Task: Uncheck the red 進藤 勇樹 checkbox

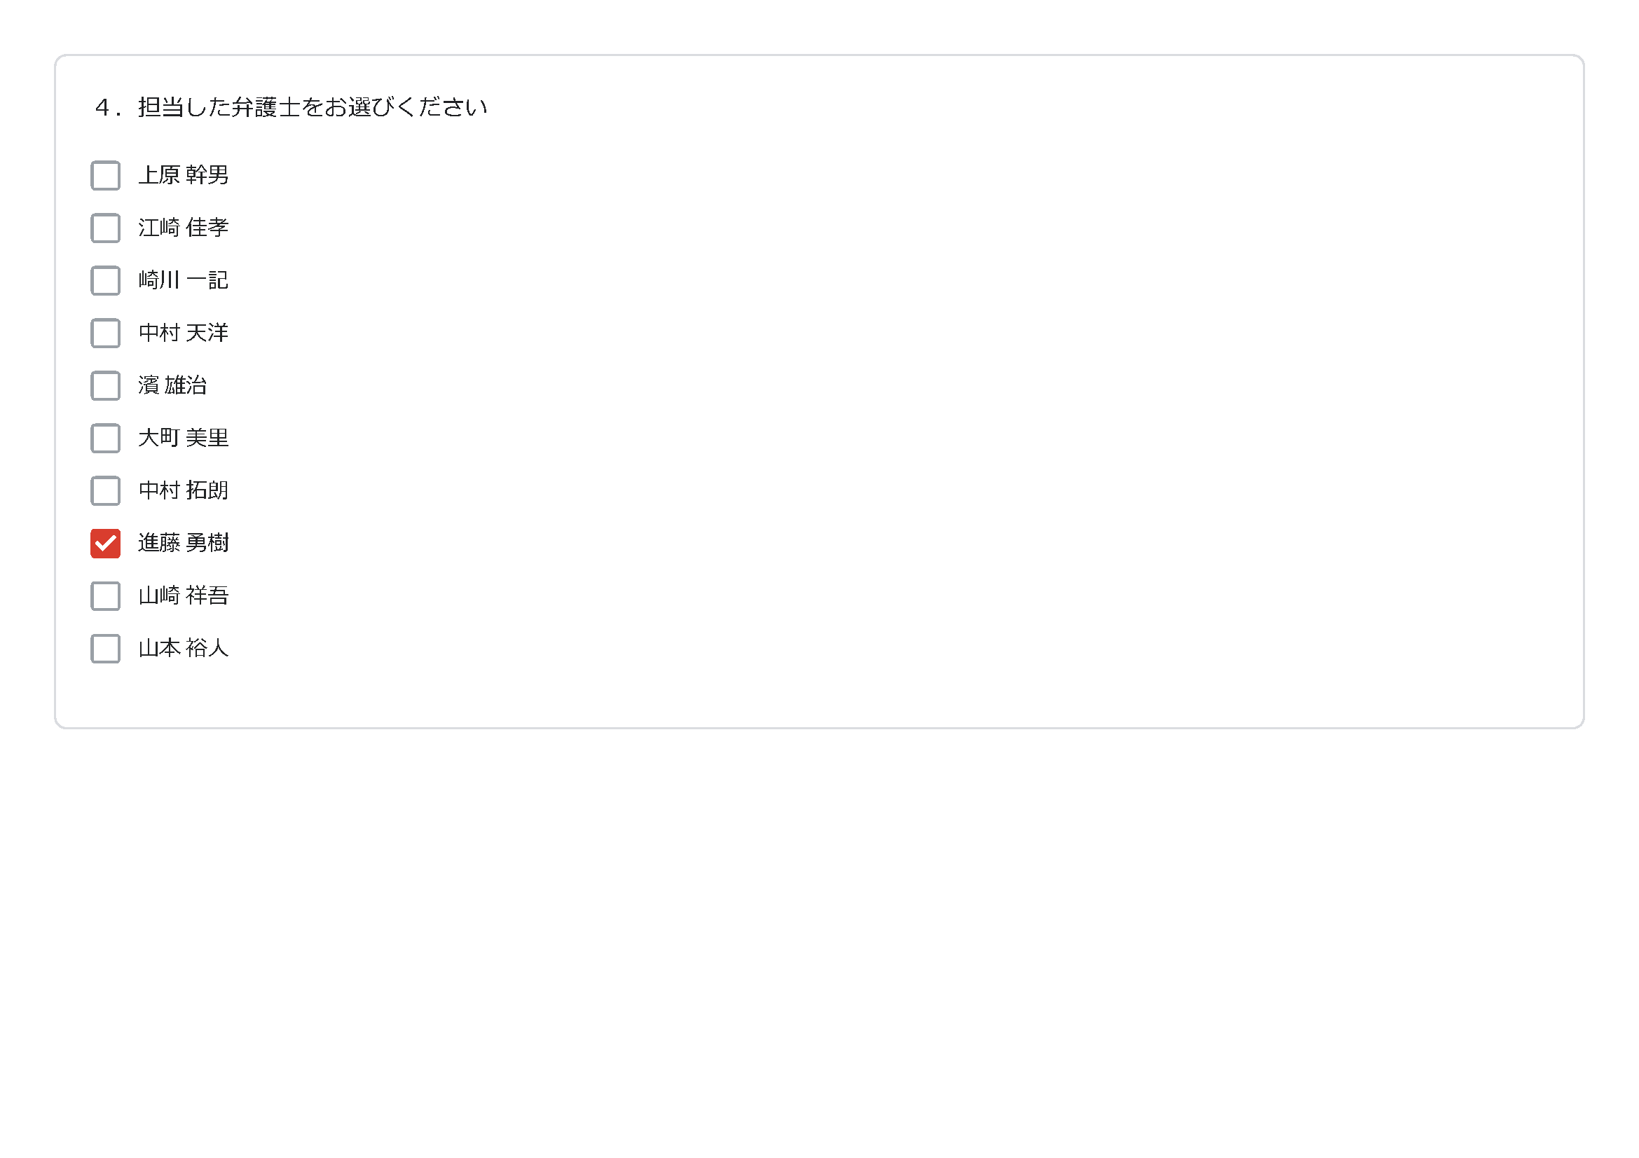Action: pos(106,544)
